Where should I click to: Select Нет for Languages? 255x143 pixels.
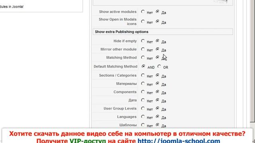point(143,116)
